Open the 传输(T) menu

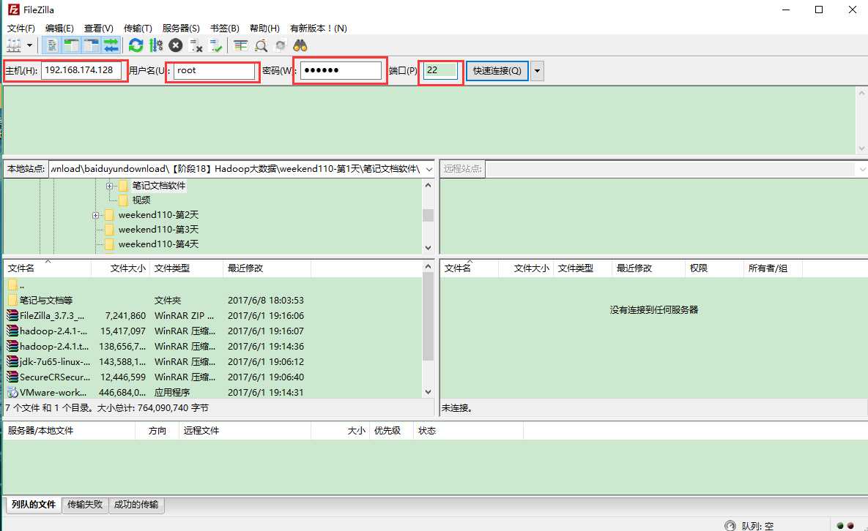(138, 29)
